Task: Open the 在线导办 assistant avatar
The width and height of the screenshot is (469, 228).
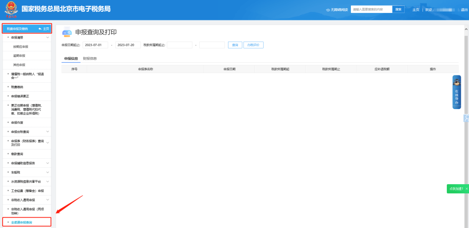Action: [x=456, y=81]
